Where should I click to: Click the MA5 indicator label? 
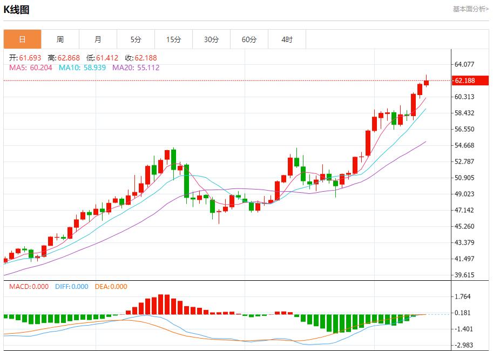click(x=31, y=67)
